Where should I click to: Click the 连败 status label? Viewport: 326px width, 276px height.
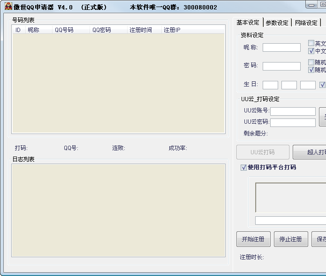119,148
